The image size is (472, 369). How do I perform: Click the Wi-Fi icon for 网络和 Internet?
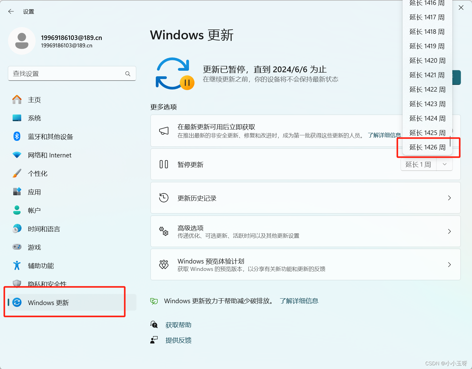pos(17,155)
